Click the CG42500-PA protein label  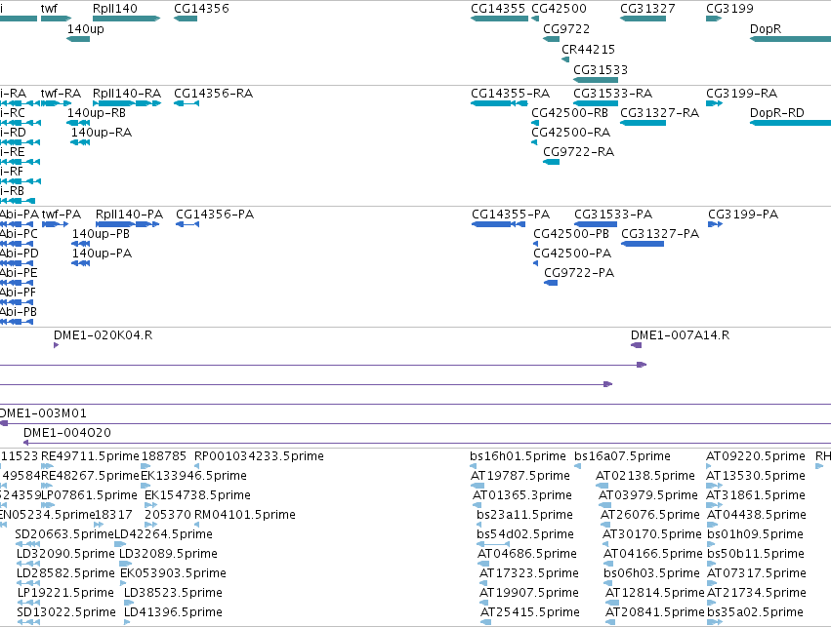[572, 254]
